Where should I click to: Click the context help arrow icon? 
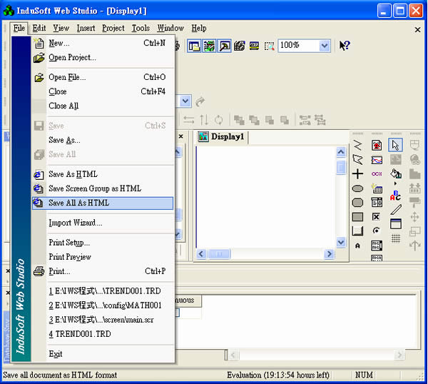click(x=345, y=46)
